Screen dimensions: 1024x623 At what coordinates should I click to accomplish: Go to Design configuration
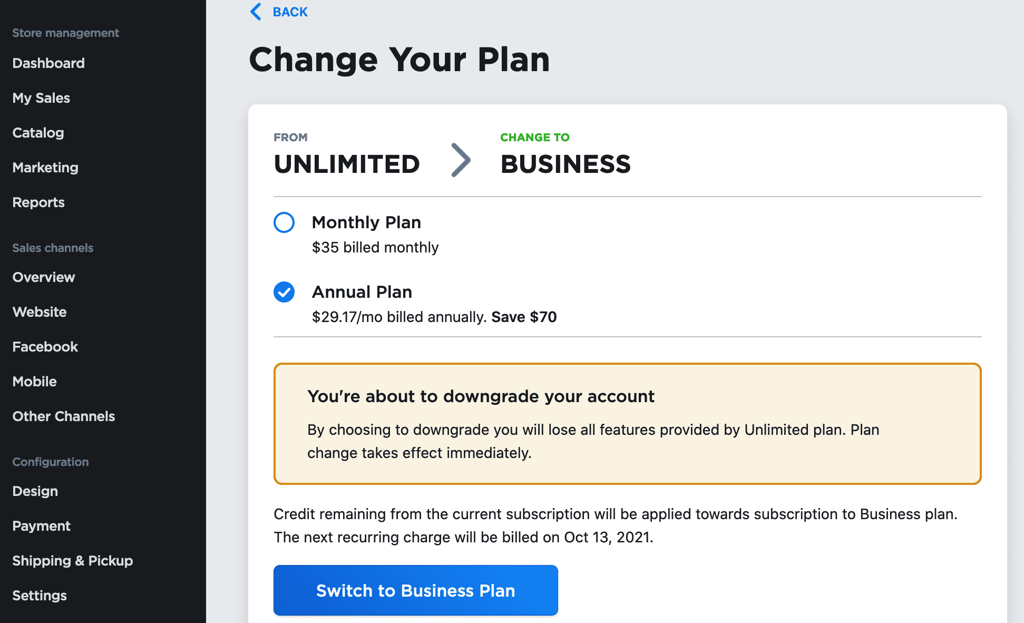point(35,491)
